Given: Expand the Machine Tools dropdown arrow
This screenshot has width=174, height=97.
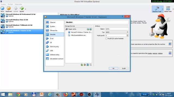Looking at the screenshot, I should point(163,9).
